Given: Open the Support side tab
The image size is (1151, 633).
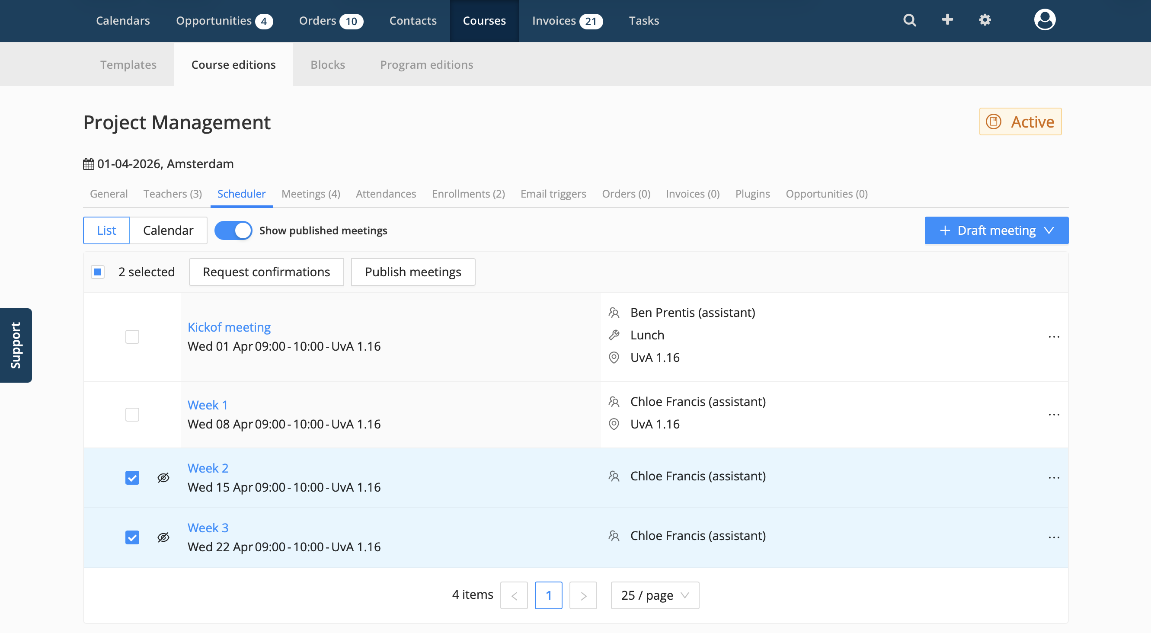Looking at the screenshot, I should click(x=16, y=345).
